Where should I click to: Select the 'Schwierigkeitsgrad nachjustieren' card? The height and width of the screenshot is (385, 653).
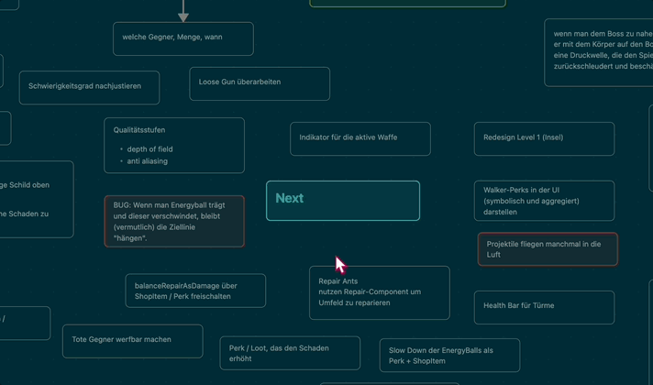point(89,87)
